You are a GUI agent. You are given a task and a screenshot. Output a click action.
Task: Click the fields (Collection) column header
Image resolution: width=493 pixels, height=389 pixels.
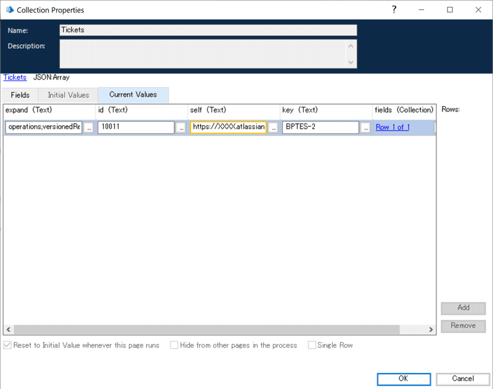404,110
